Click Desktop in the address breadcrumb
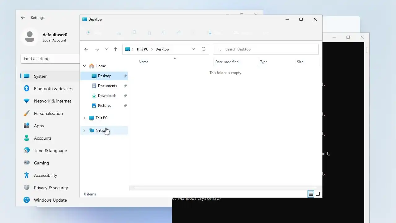Viewport: 396px width, 223px height. 162,49
